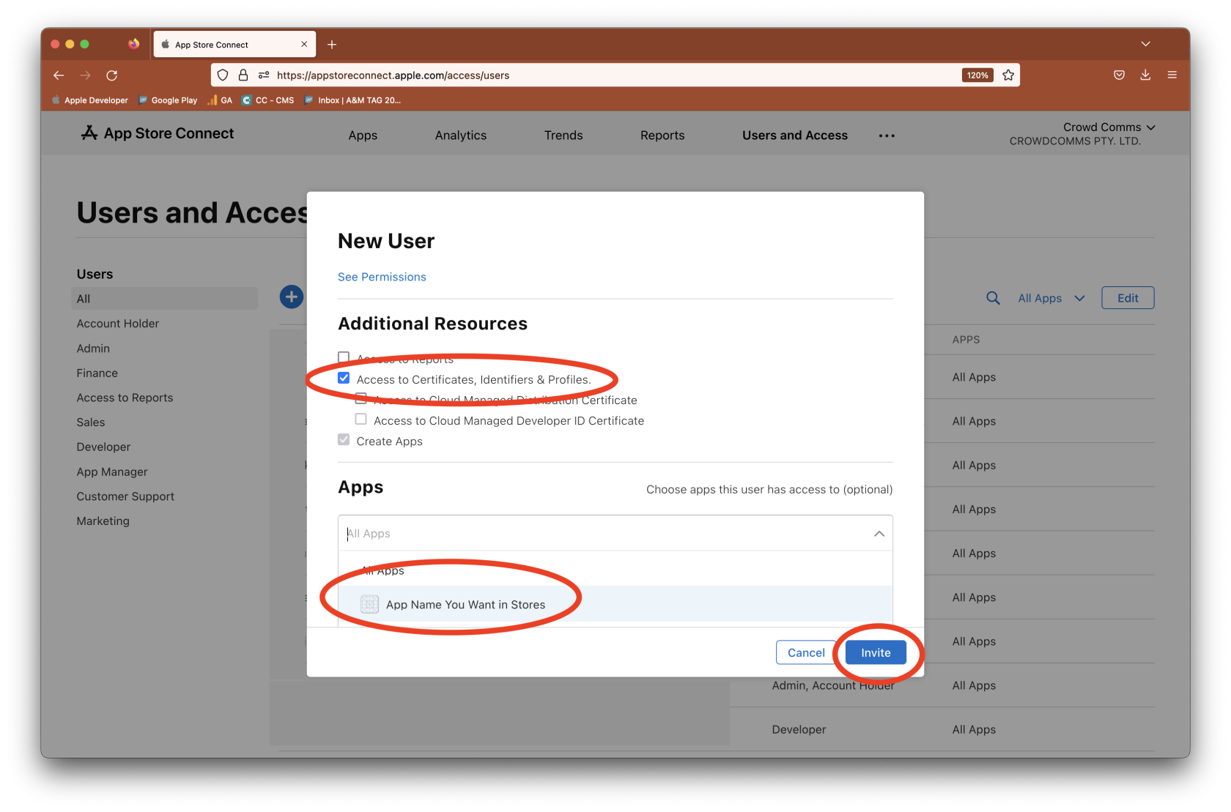This screenshot has width=1231, height=812.
Task: Open the Firefox hamburger menu
Action: click(1172, 75)
